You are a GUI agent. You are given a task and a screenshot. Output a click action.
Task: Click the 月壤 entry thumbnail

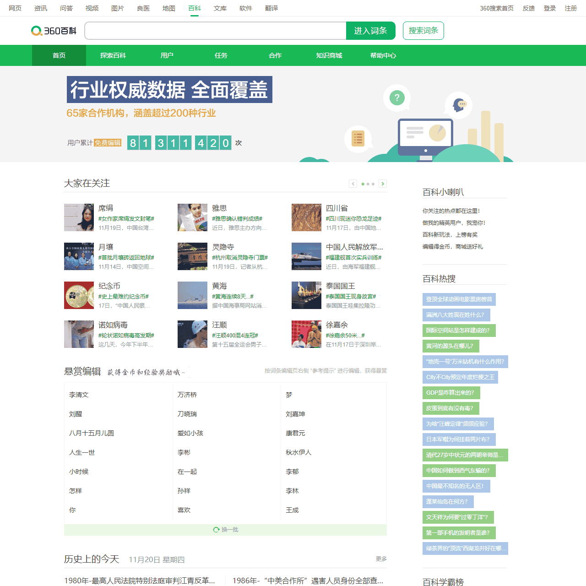[79, 256]
